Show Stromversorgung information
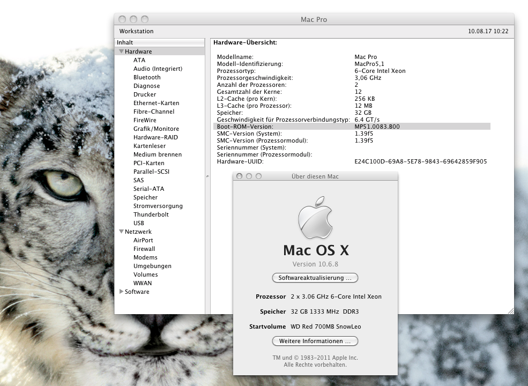Image resolution: width=528 pixels, height=386 pixels. [x=158, y=206]
